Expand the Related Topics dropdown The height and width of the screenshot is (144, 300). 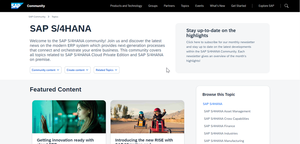pos(106,70)
